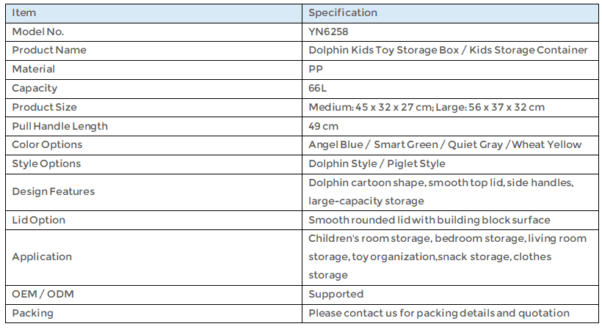Click the Packing contact us text

coord(439,313)
